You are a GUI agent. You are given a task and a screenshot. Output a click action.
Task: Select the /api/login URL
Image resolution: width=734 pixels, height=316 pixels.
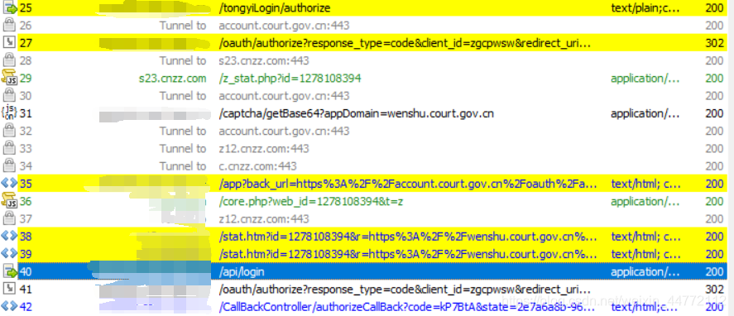tap(242, 271)
